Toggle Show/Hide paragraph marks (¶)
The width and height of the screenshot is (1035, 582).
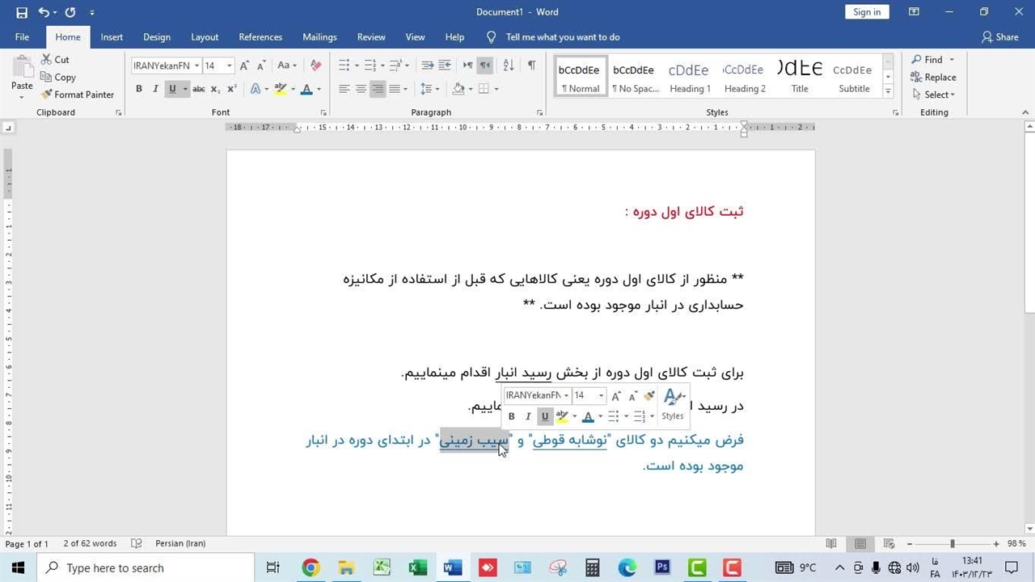(531, 65)
